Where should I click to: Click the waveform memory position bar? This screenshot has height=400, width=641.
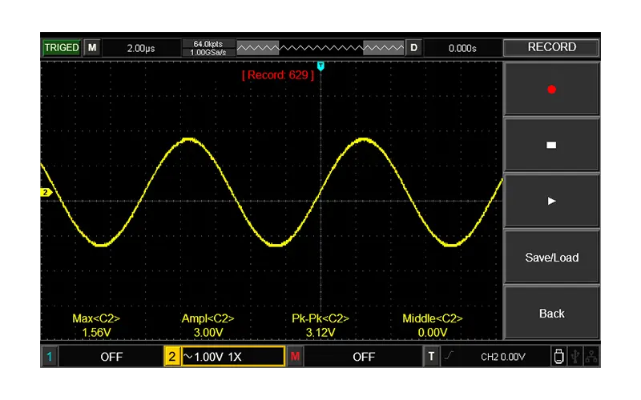320,48
